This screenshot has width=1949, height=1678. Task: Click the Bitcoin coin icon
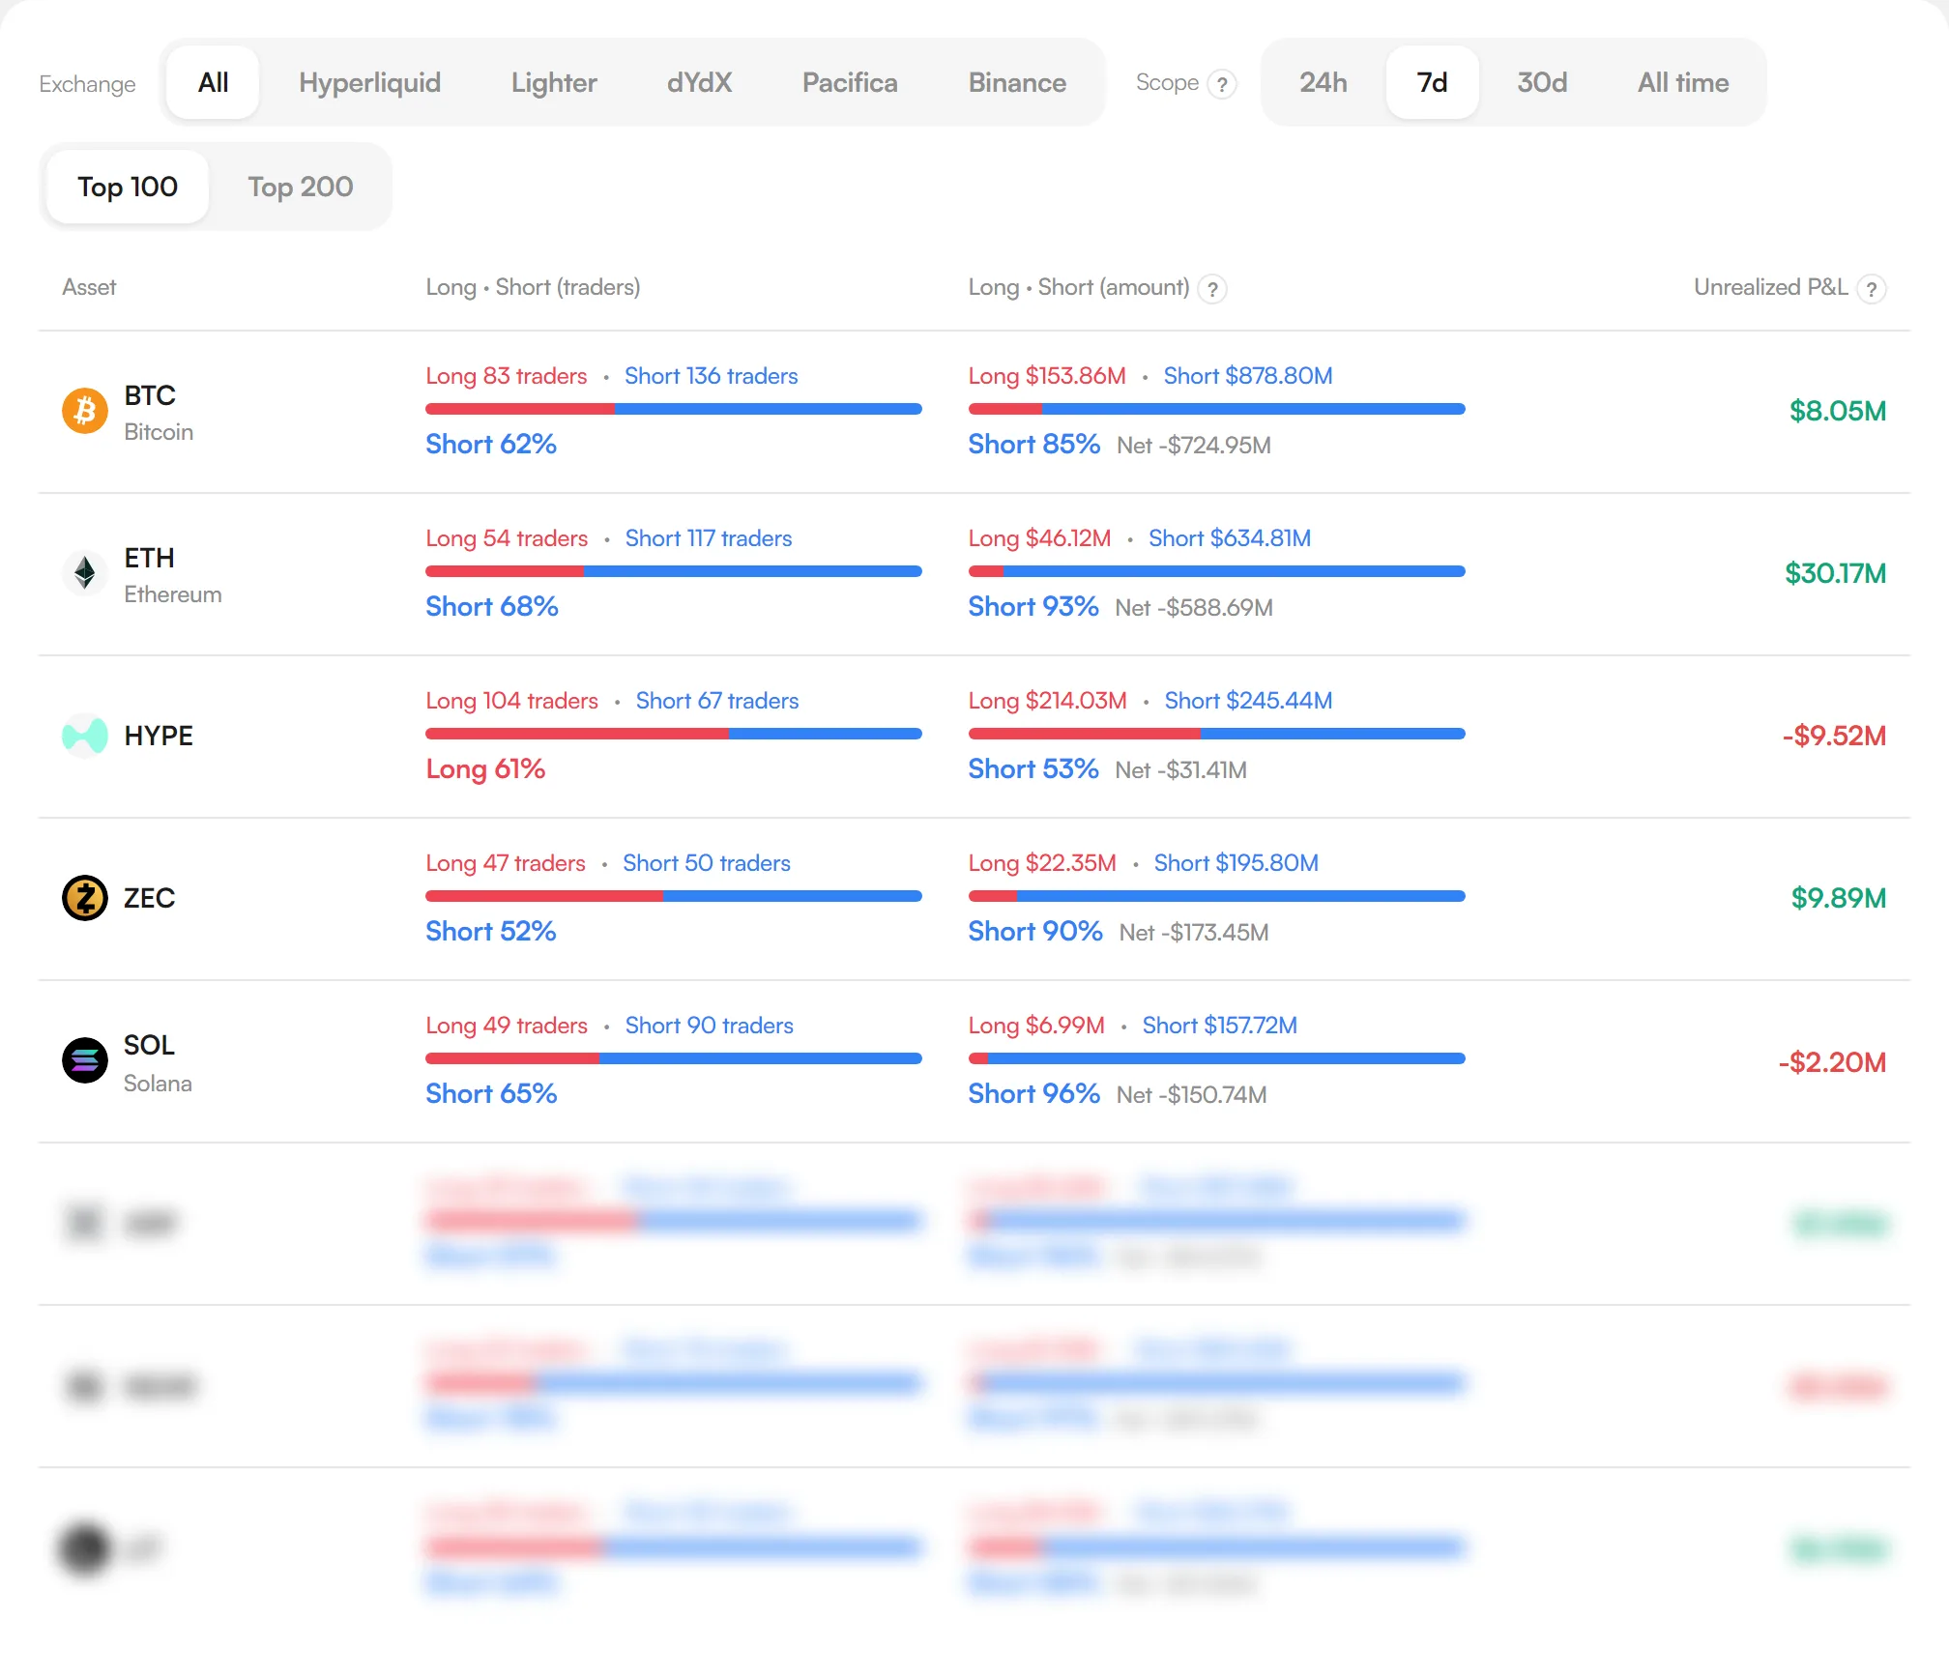coord(85,411)
